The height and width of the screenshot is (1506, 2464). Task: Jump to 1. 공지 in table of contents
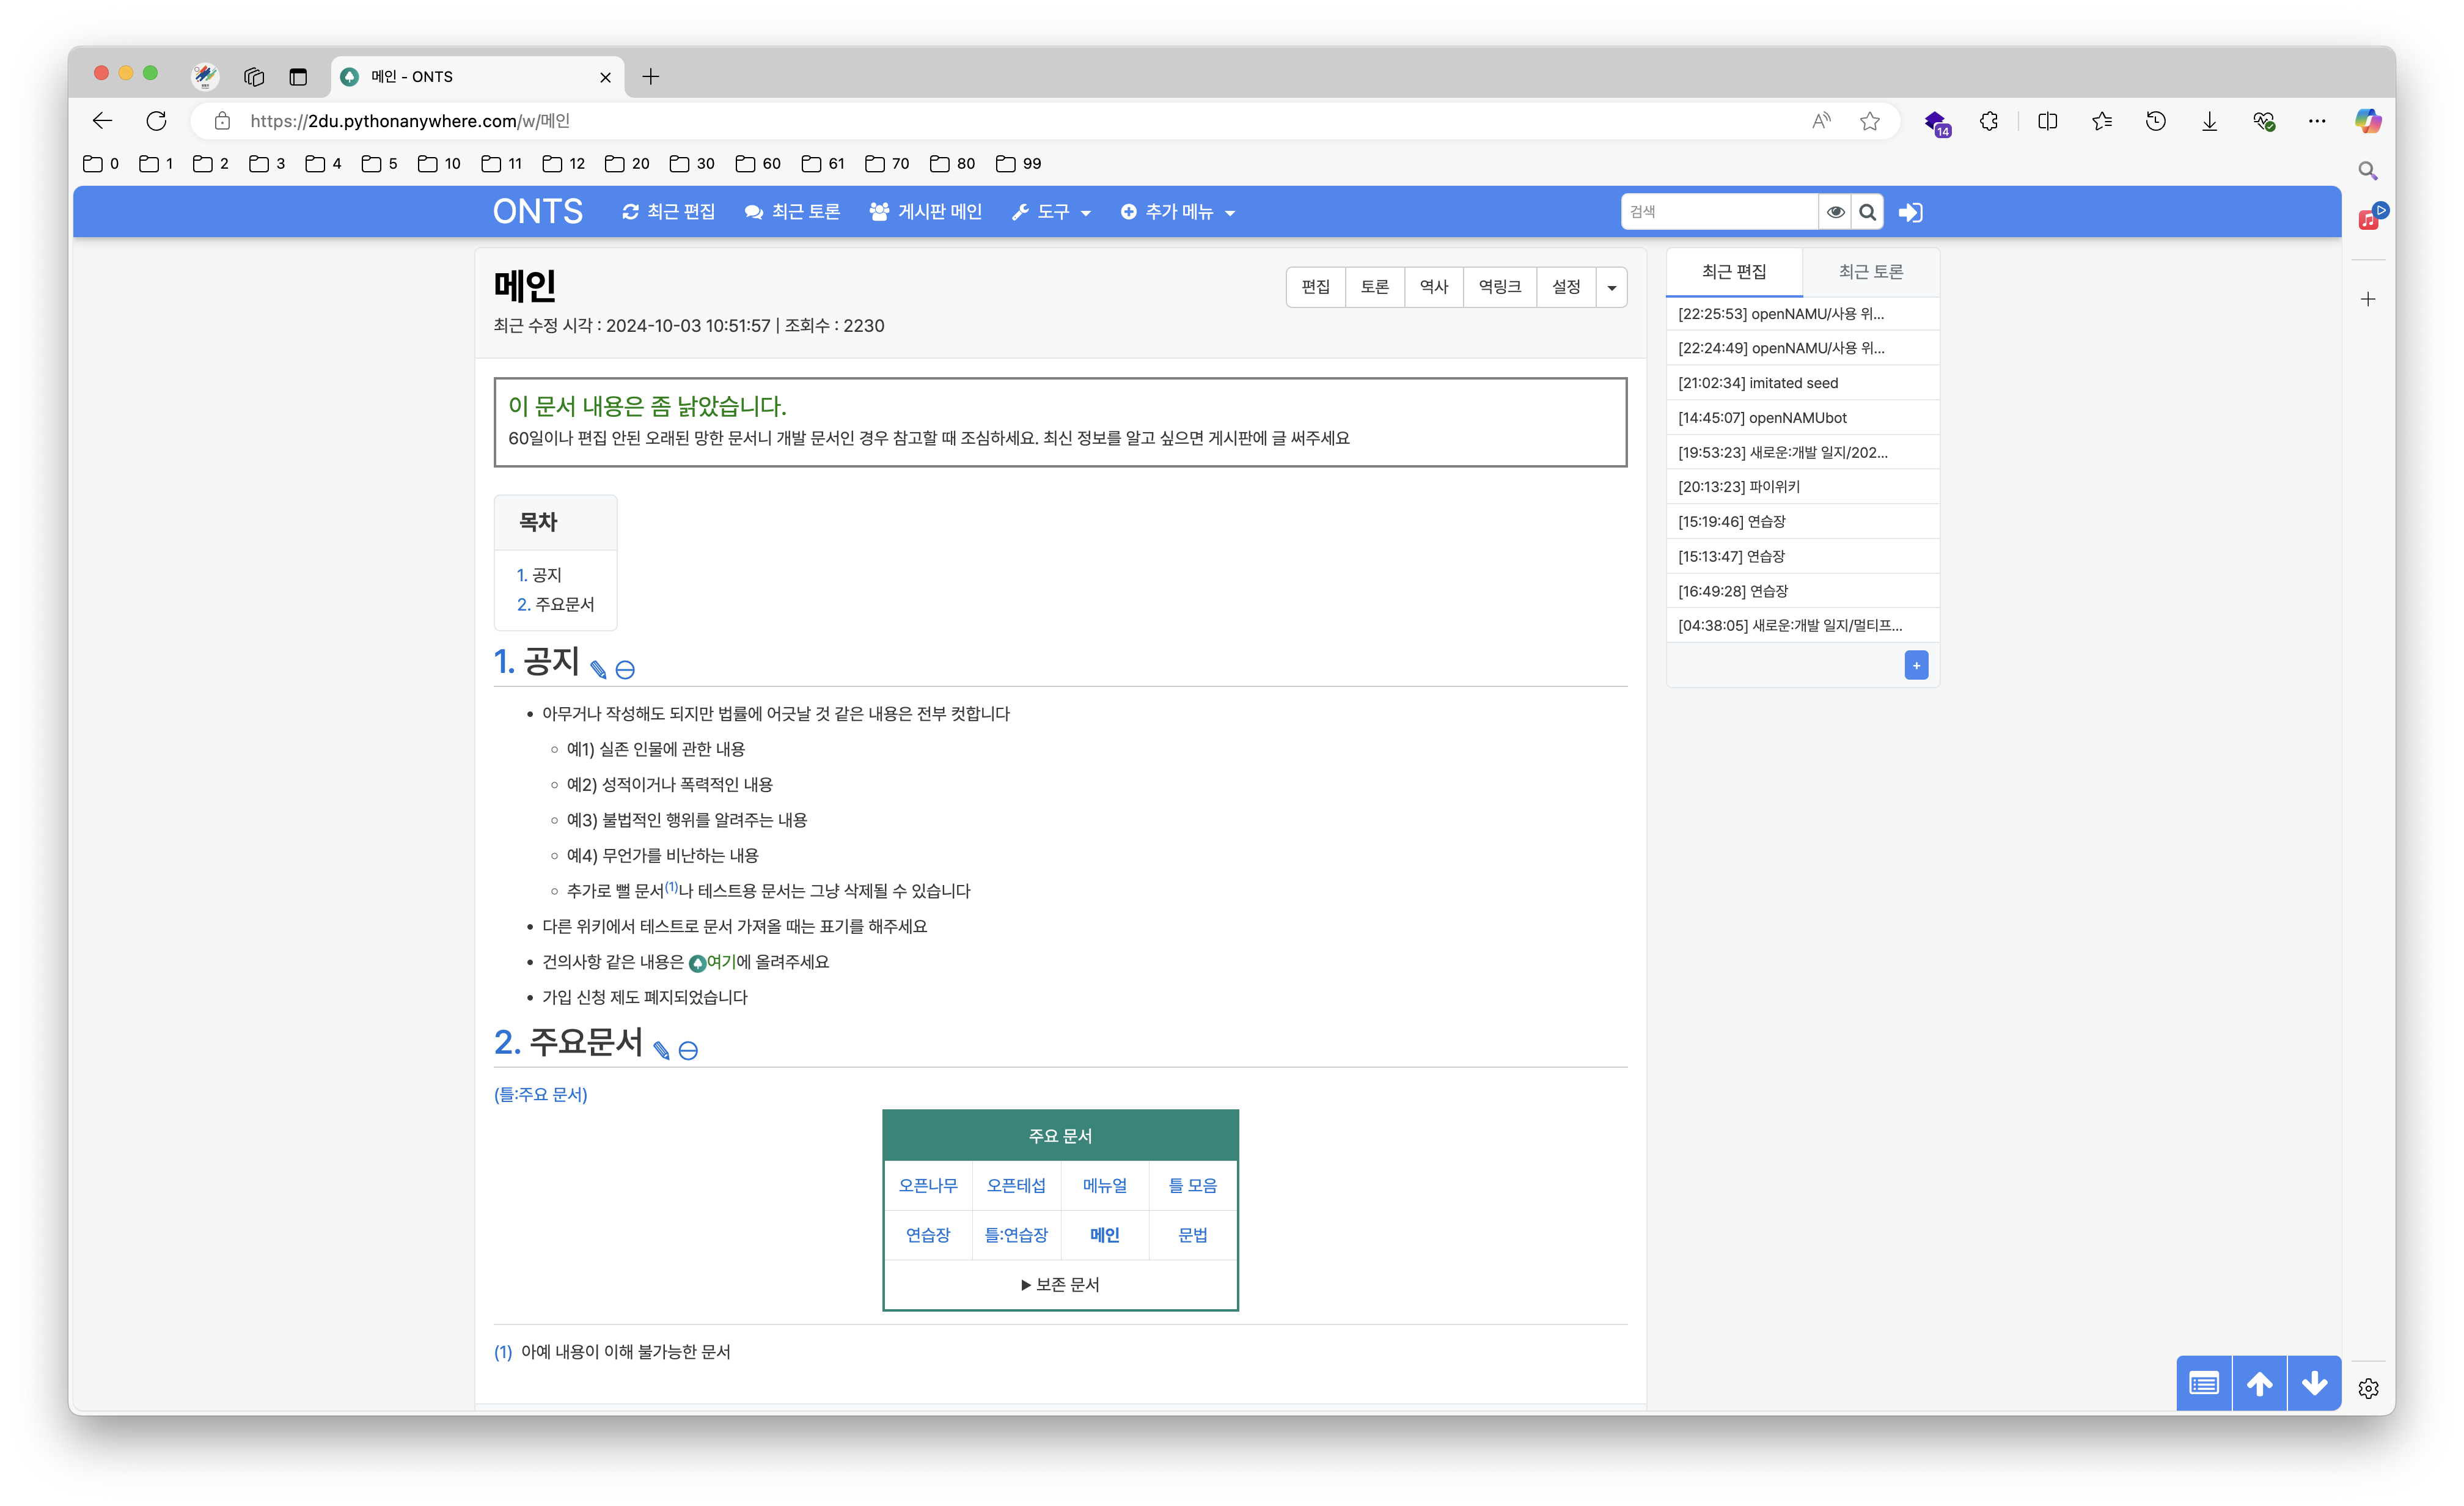coord(539,575)
